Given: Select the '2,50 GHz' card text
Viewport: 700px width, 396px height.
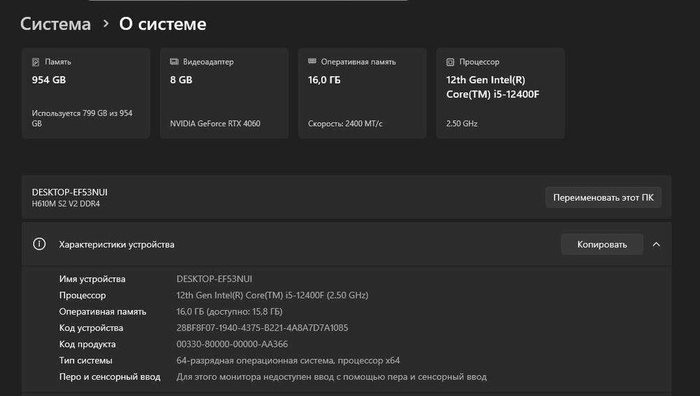Looking at the screenshot, I should pyautogui.click(x=461, y=124).
